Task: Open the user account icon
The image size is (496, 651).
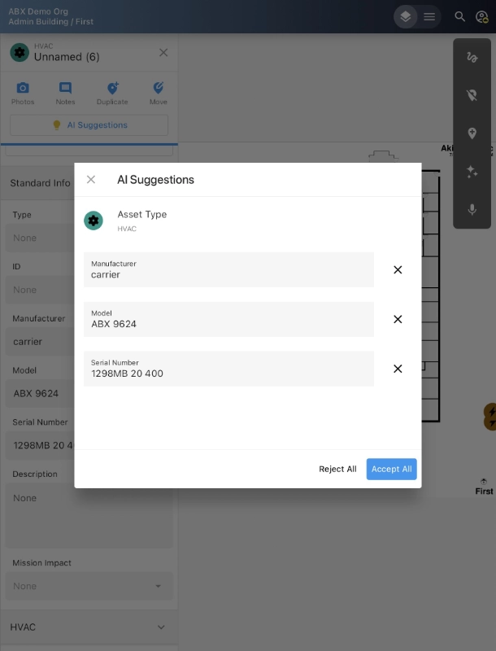Action: (x=481, y=16)
